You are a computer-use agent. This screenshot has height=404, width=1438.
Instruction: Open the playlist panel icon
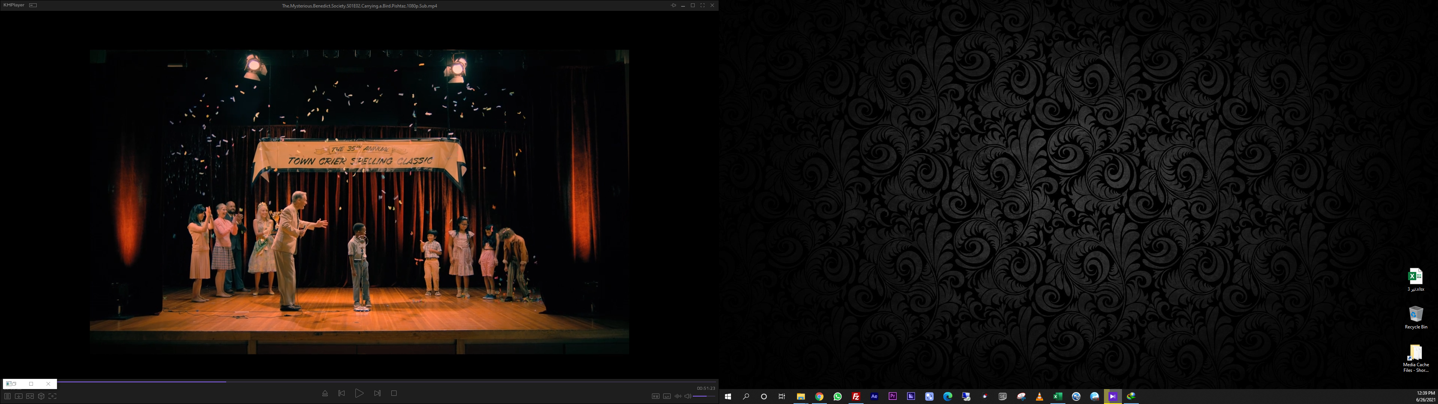point(7,396)
